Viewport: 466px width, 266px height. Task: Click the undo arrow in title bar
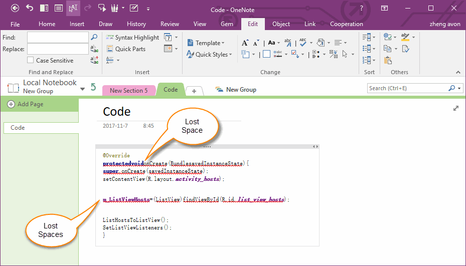tap(30, 8)
